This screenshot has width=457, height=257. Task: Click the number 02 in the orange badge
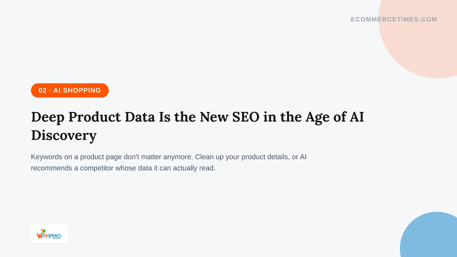pos(43,90)
